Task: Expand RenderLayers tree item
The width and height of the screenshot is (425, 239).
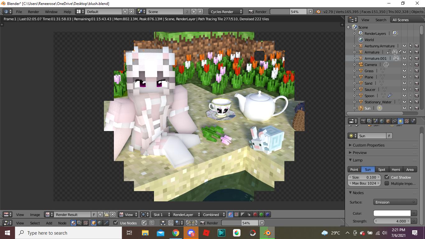Action: [354, 33]
